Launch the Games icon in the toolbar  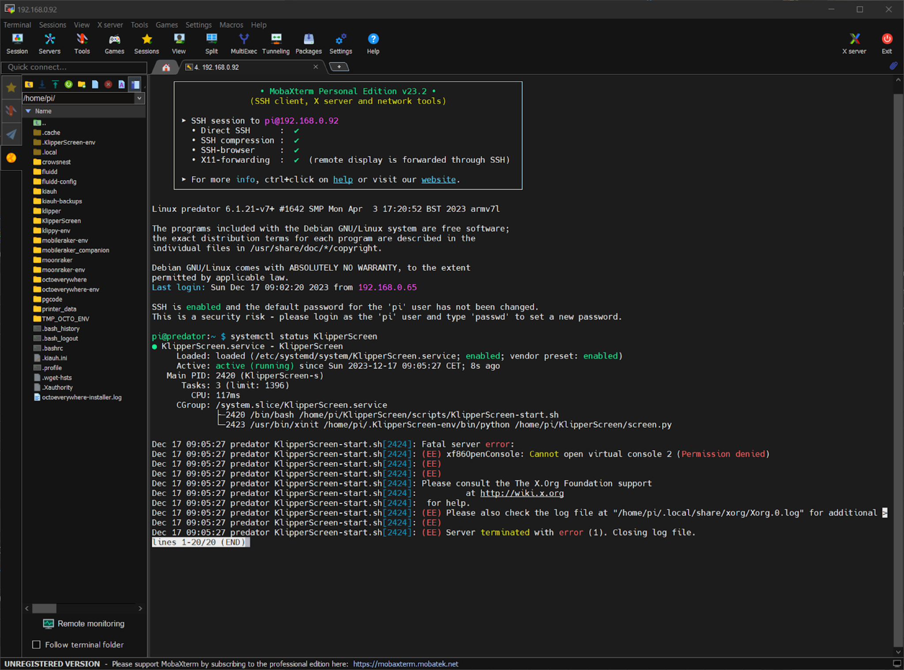pos(114,43)
